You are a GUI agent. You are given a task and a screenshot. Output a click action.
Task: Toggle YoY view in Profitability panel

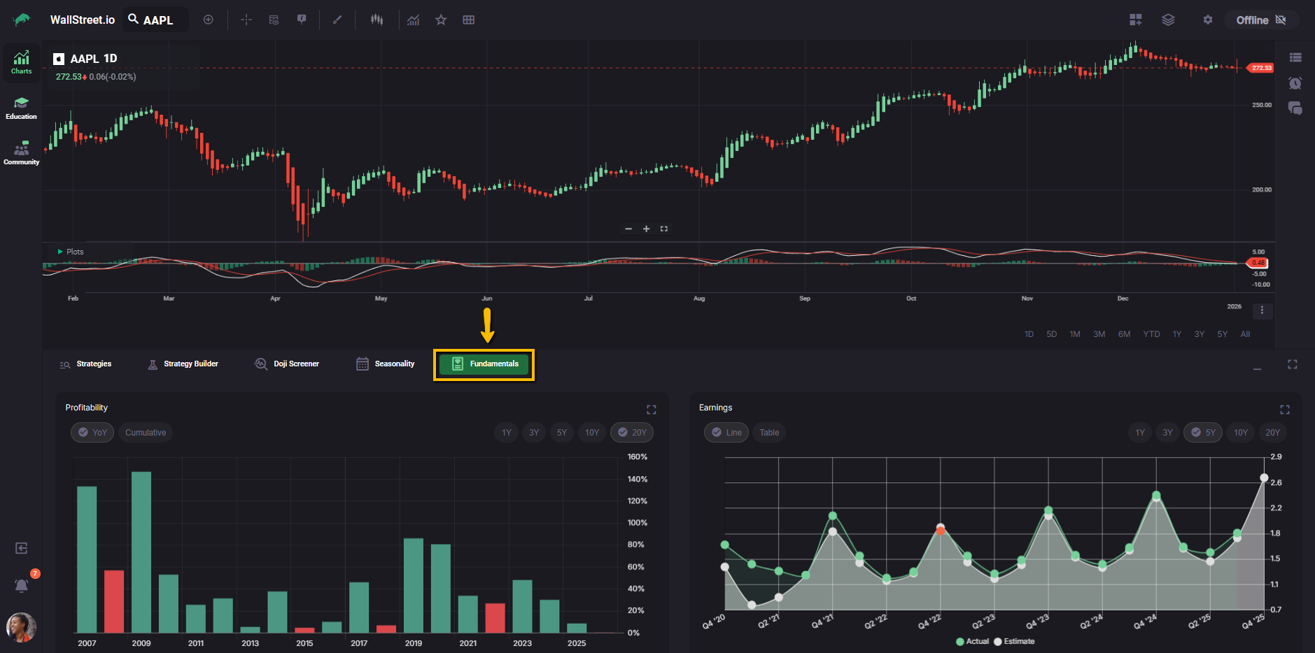pyautogui.click(x=92, y=433)
